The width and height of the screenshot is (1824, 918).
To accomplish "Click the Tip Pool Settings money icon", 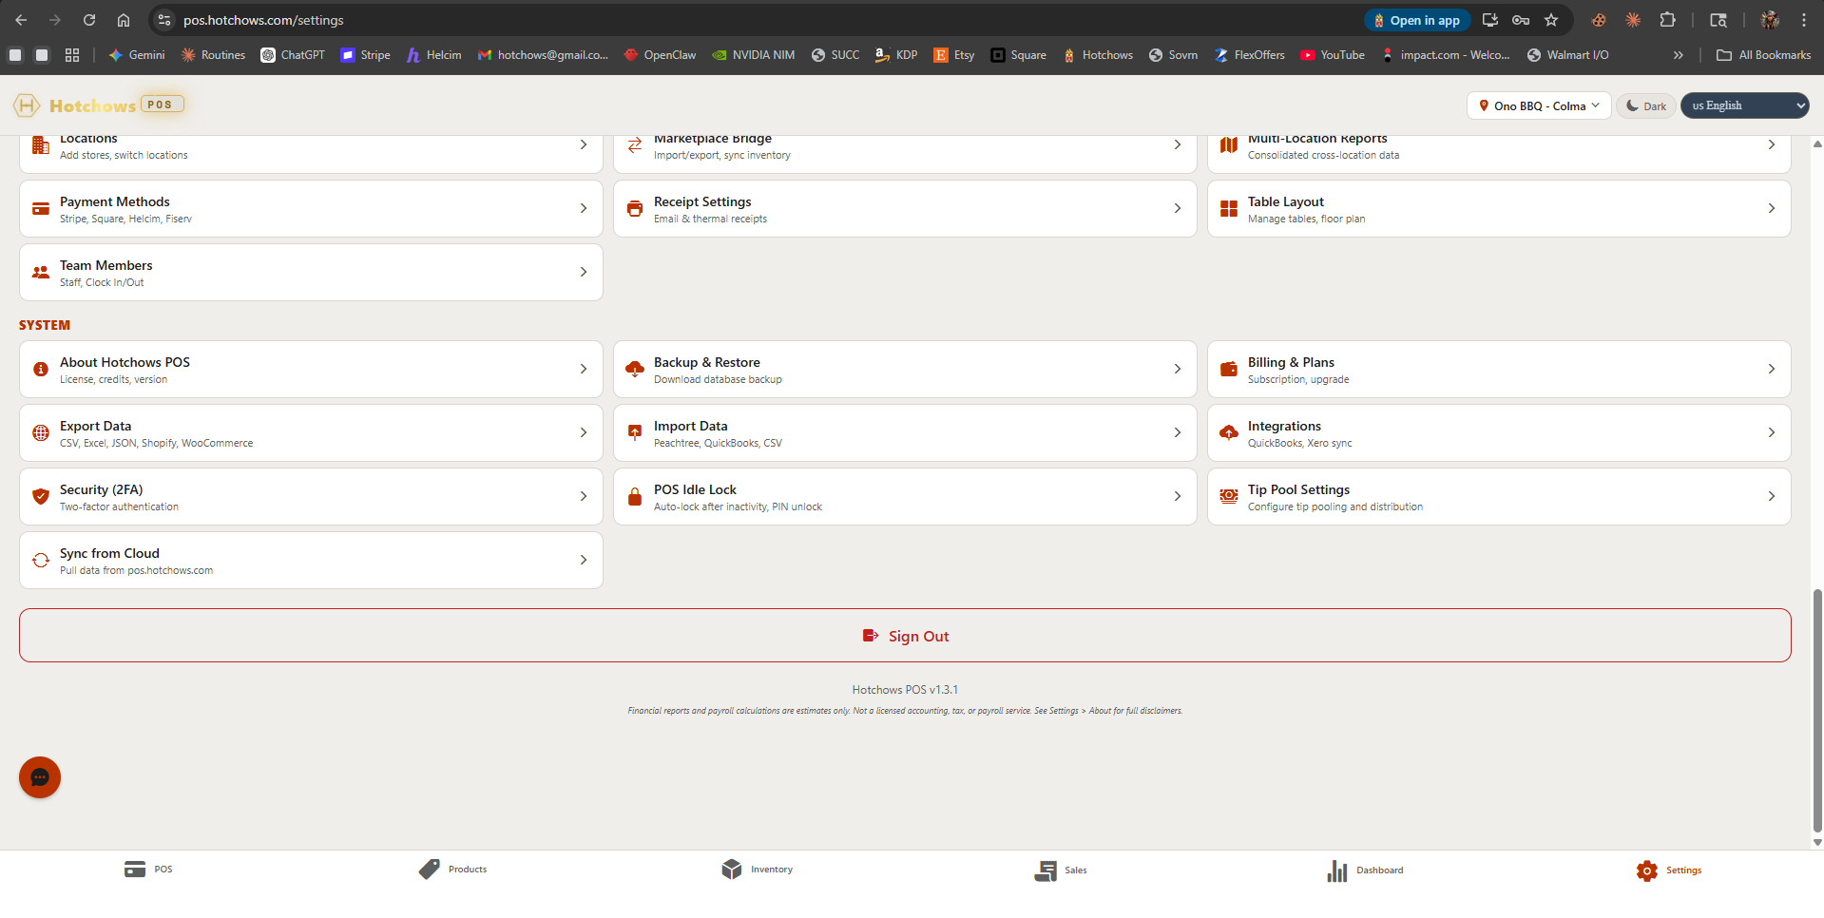I will [1229, 496].
